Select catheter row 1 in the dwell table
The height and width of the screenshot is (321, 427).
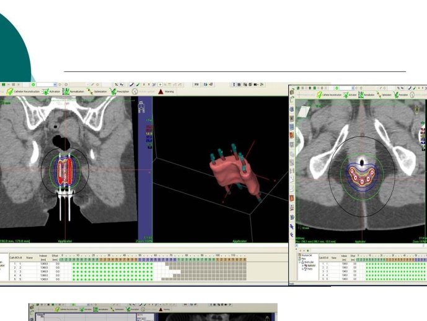click(x=128, y=264)
